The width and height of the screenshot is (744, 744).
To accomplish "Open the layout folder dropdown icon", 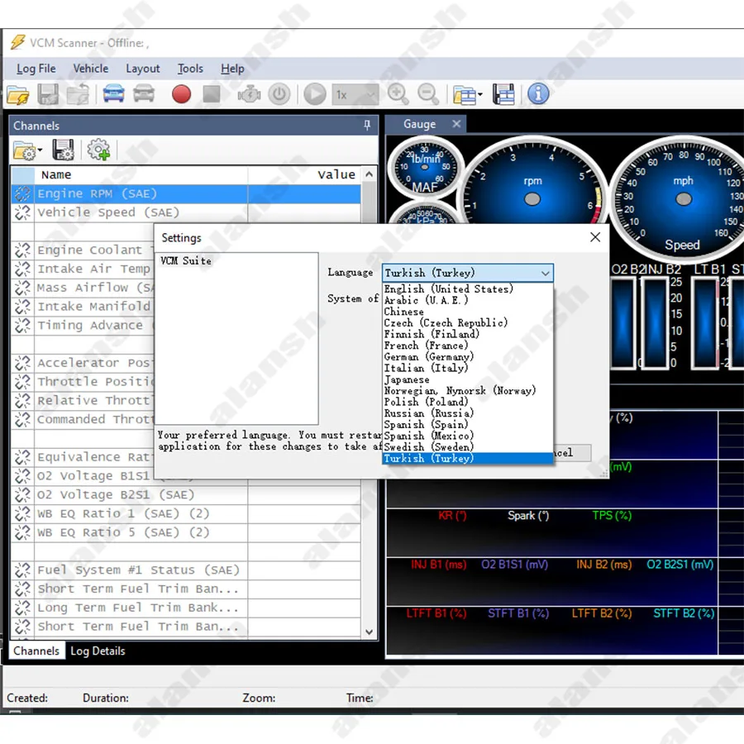I will click(467, 95).
